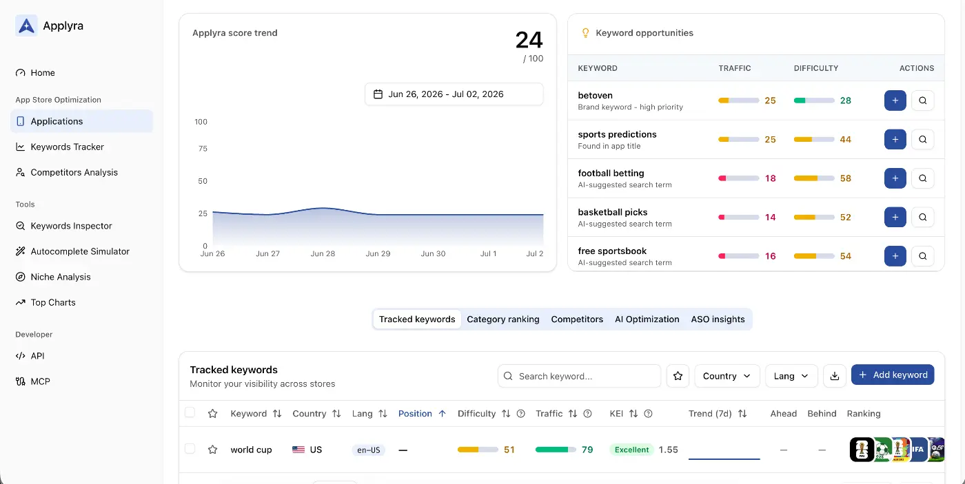
Task: Show the KEI column help tooltip icon
Action: click(x=648, y=414)
